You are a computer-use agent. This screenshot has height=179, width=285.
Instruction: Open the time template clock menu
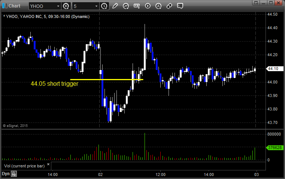tap(104, 6)
